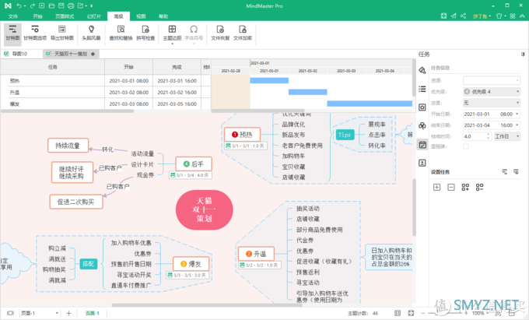Click the four-squares app icon top right

click(513, 16)
